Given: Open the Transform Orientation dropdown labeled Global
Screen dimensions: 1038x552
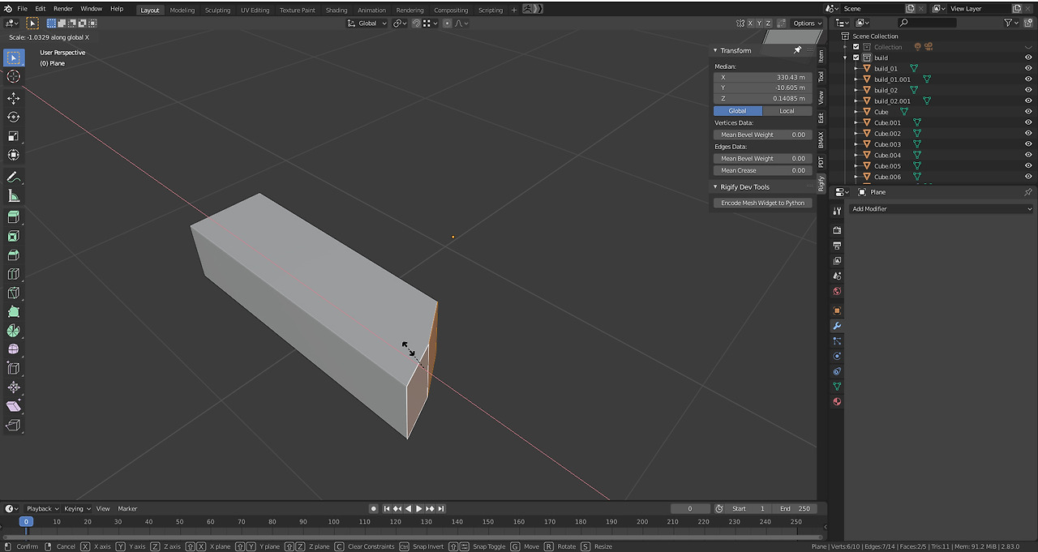Looking at the screenshot, I should tap(366, 23).
